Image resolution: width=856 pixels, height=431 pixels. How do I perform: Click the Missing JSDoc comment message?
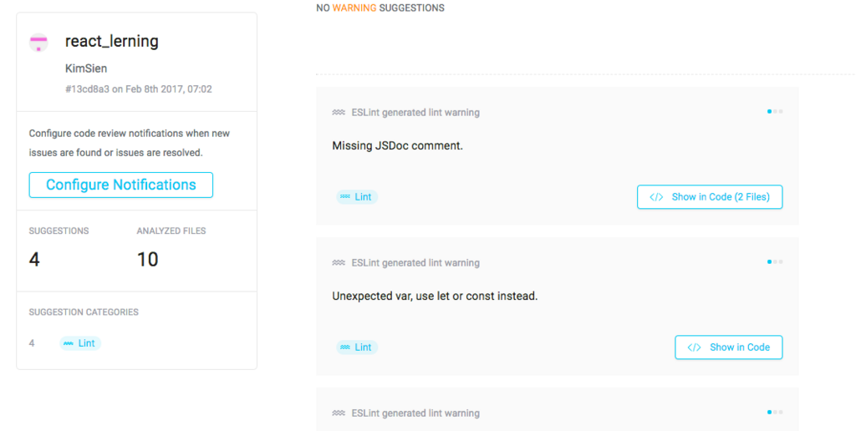(x=397, y=145)
